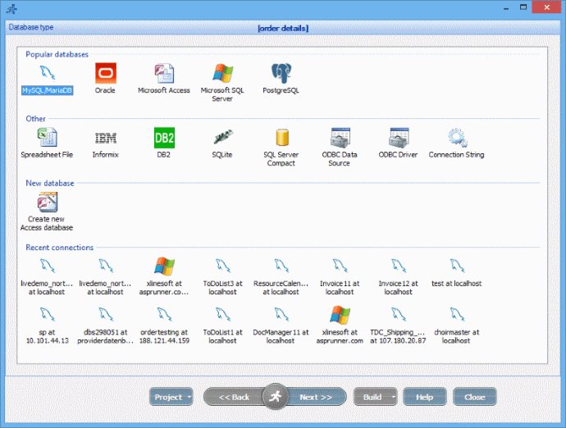Screen dimensions: 566x428
Task: Select the TDC_Shipping_... at 107.180.20.87 connection
Action: pos(398,326)
